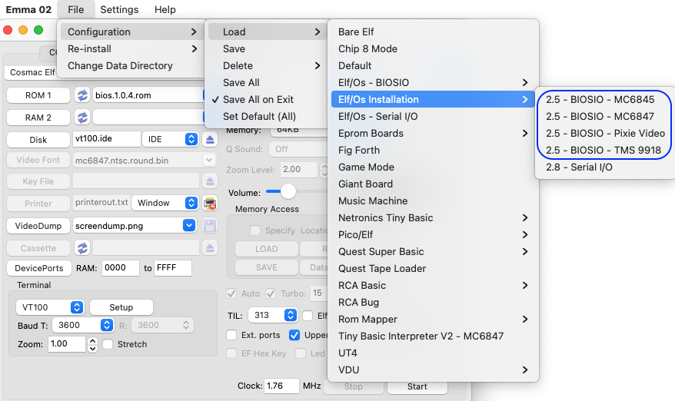Click the bios.1.0.4.rom filename field
The height and width of the screenshot is (401, 675).
pos(148,95)
